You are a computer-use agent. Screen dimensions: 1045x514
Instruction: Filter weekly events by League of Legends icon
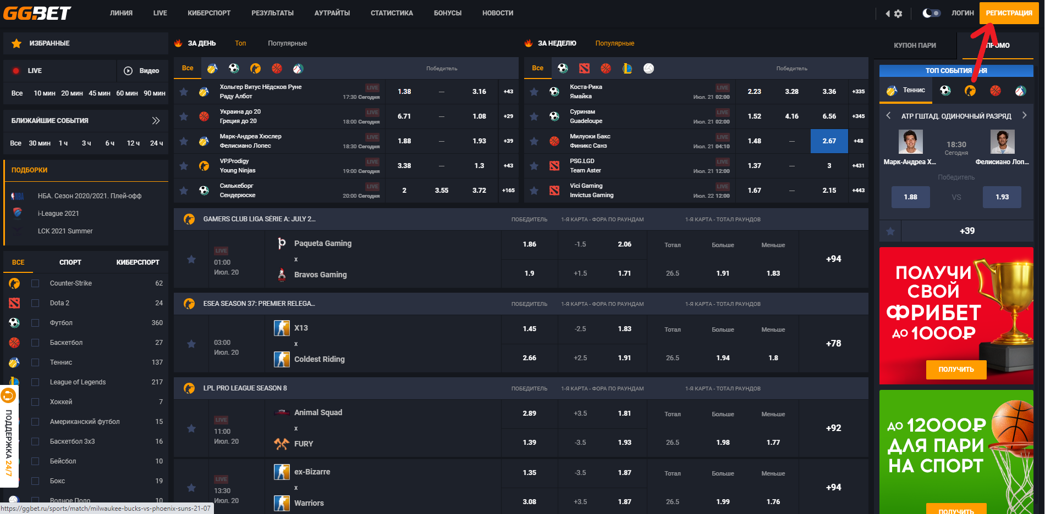click(x=627, y=69)
